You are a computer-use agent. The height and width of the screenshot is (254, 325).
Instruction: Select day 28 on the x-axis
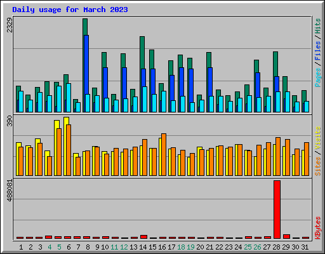(x=276, y=247)
